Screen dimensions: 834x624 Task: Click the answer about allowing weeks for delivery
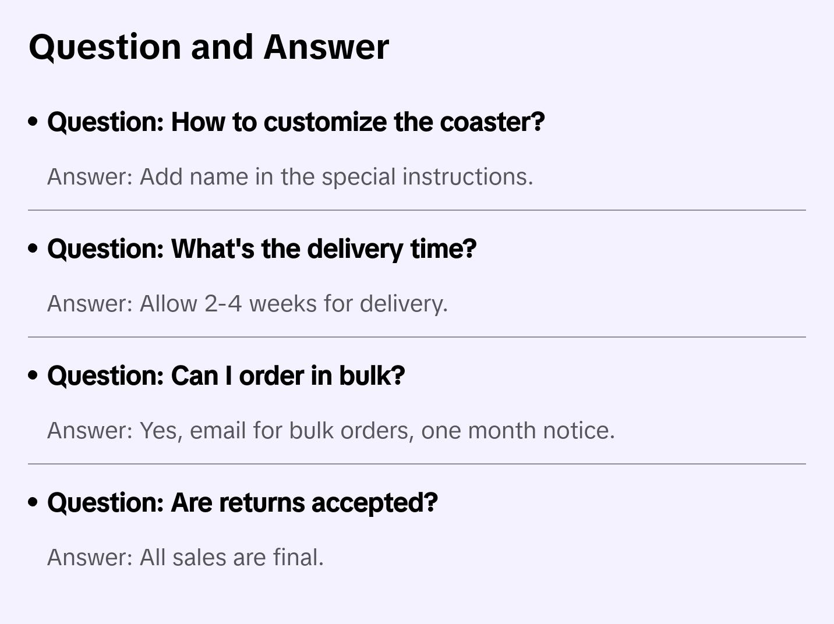(x=248, y=304)
